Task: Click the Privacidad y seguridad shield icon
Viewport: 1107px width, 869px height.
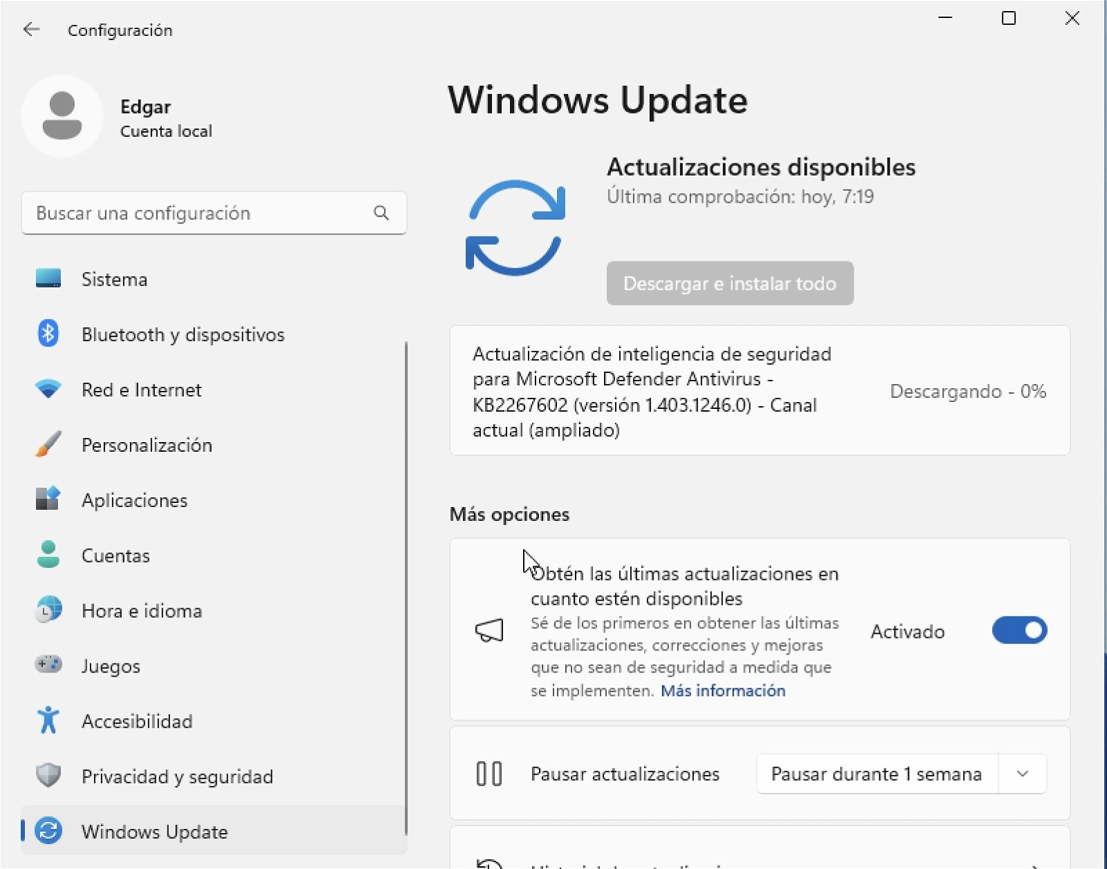Action: 48,775
